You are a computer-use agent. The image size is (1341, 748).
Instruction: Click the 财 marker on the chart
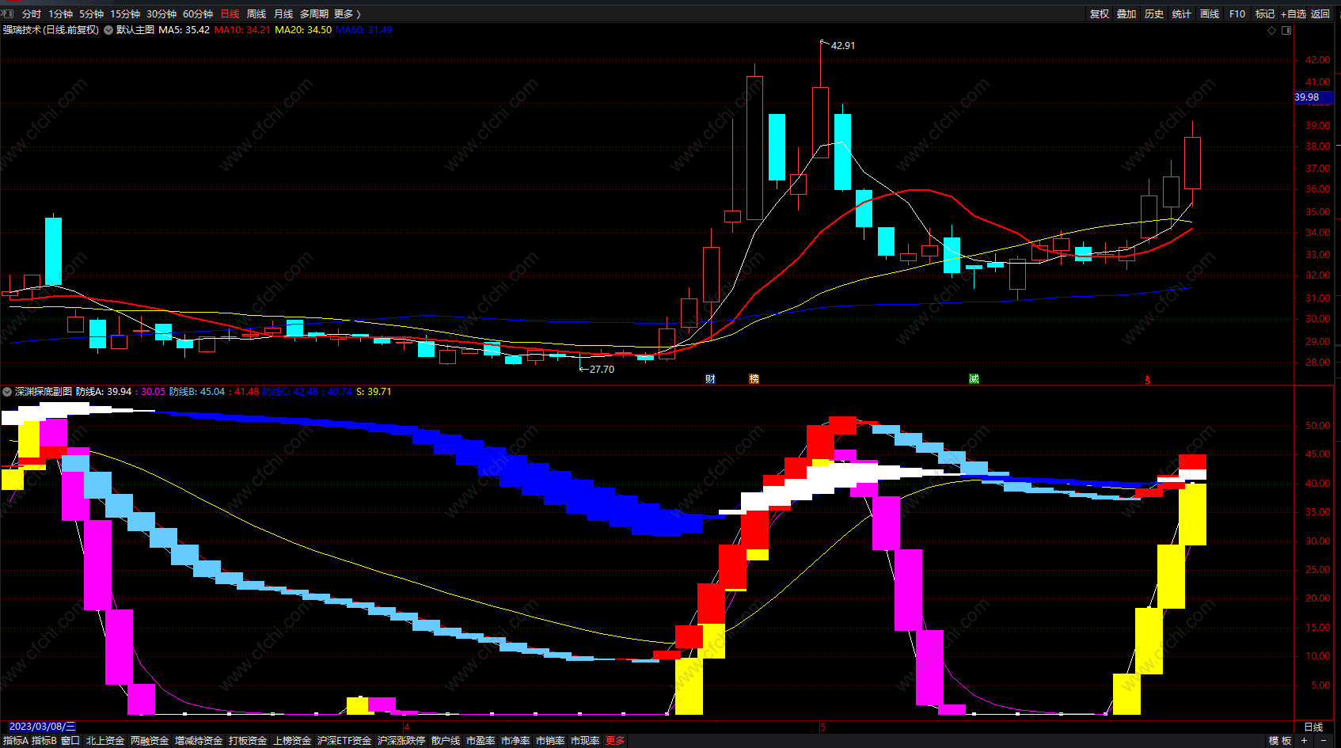pos(710,379)
